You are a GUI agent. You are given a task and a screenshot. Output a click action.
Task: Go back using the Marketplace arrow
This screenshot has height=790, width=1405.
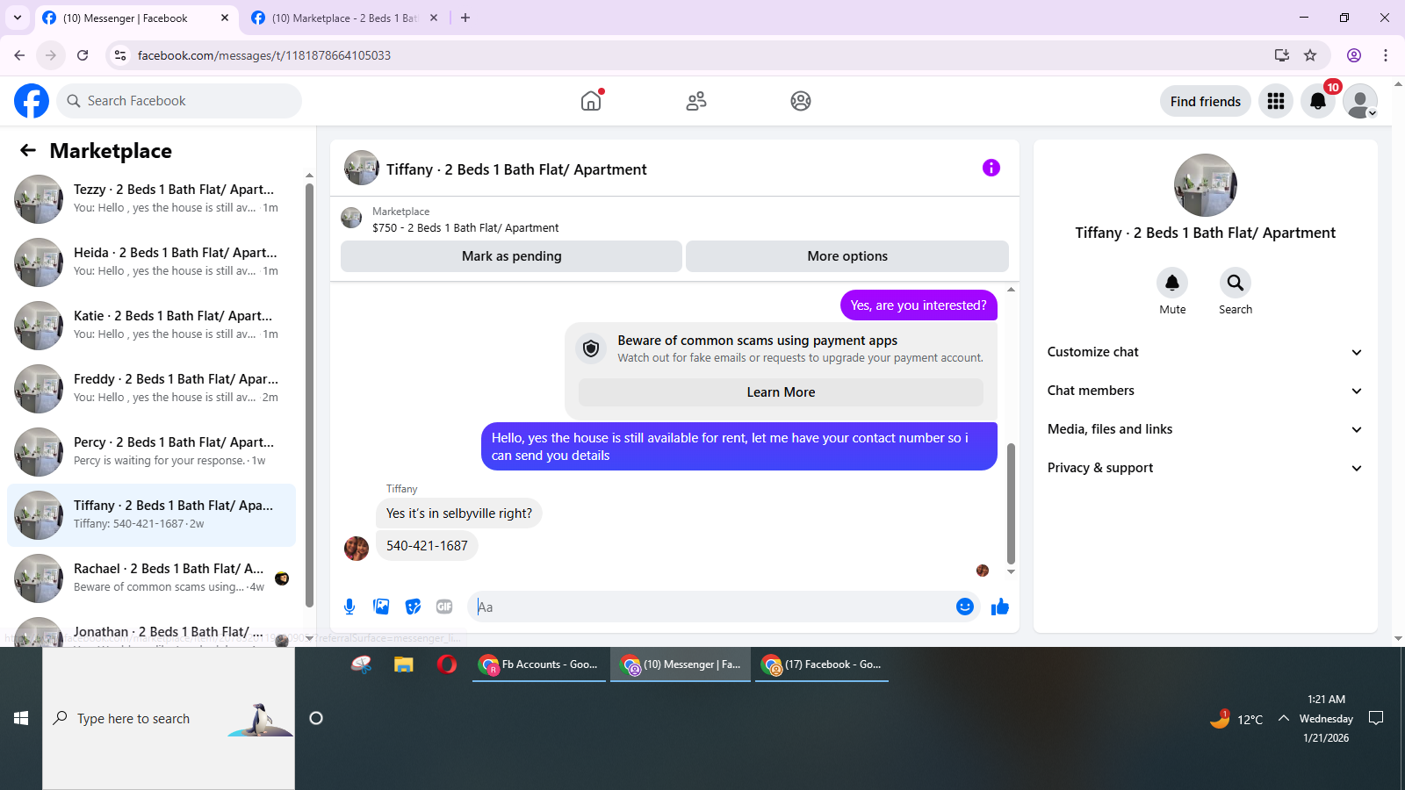[x=28, y=150]
